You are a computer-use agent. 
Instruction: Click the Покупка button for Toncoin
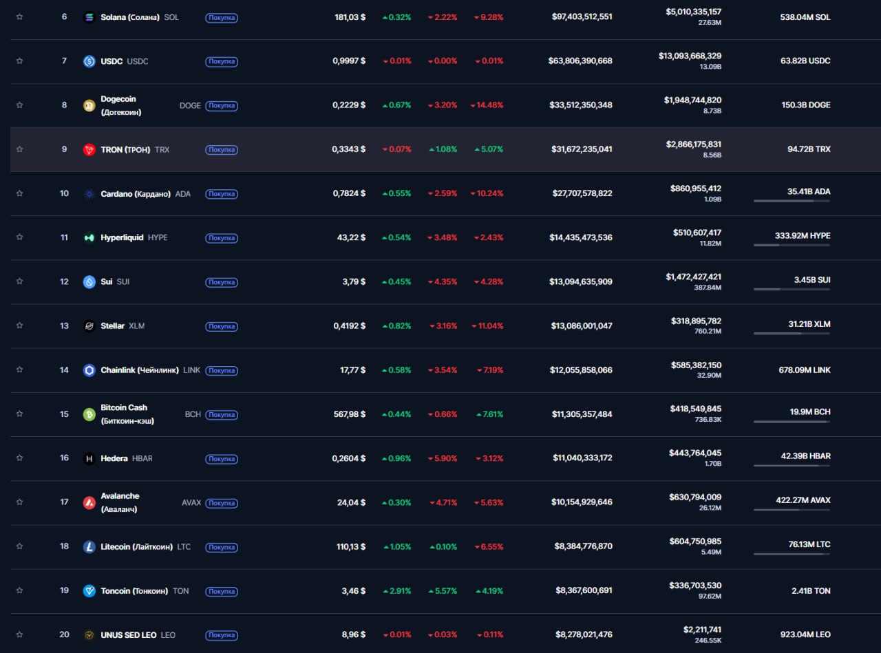pos(222,592)
